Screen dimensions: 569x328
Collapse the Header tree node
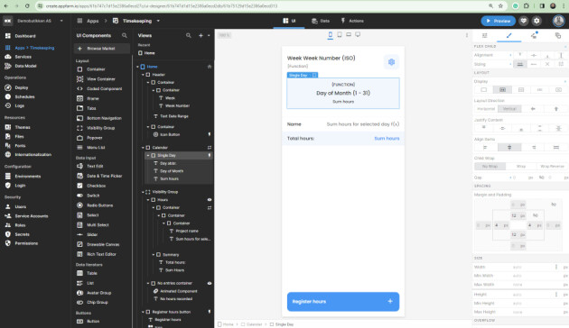[143, 75]
